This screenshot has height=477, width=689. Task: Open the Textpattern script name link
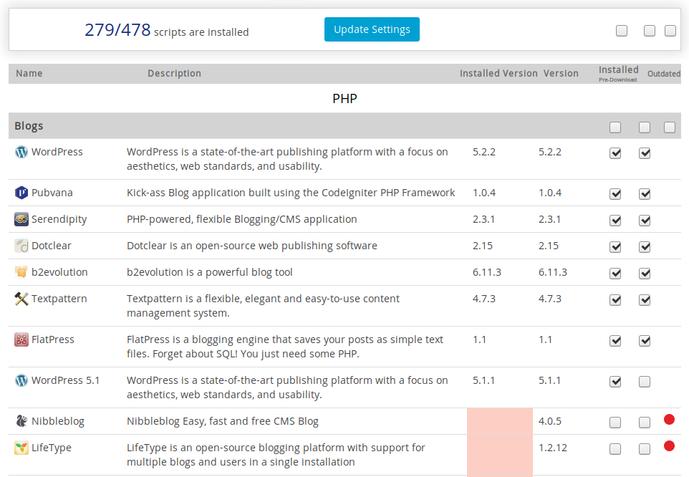[x=59, y=299]
